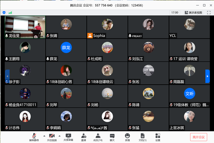
Task: Select Sophia's participant tile
Action: pos(107,27)
